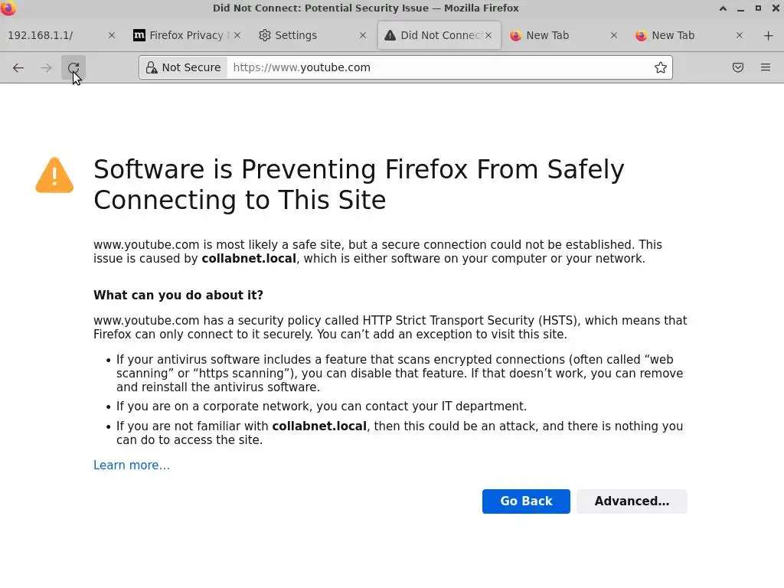Expand the Advanced... error details

632,501
